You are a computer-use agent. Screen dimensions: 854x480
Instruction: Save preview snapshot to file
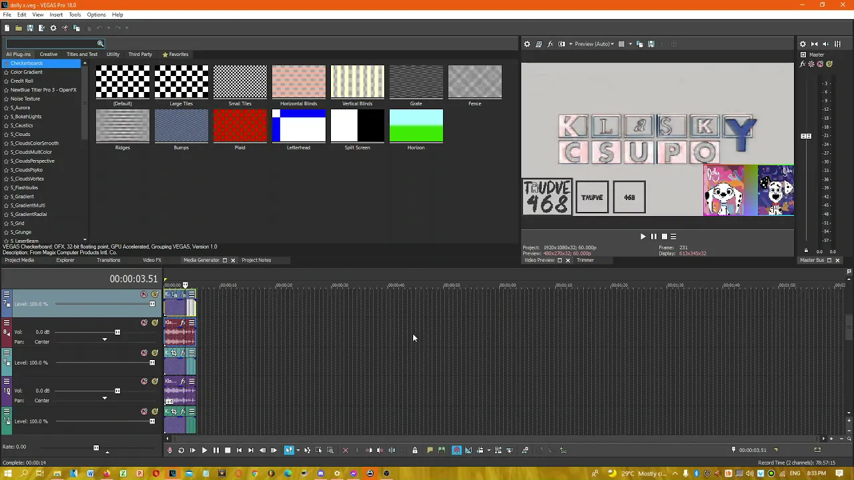click(651, 44)
